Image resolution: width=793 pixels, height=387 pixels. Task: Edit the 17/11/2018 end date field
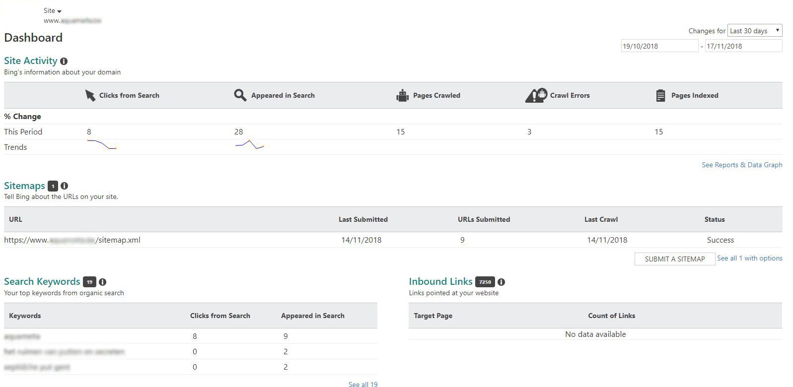tap(743, 46)
